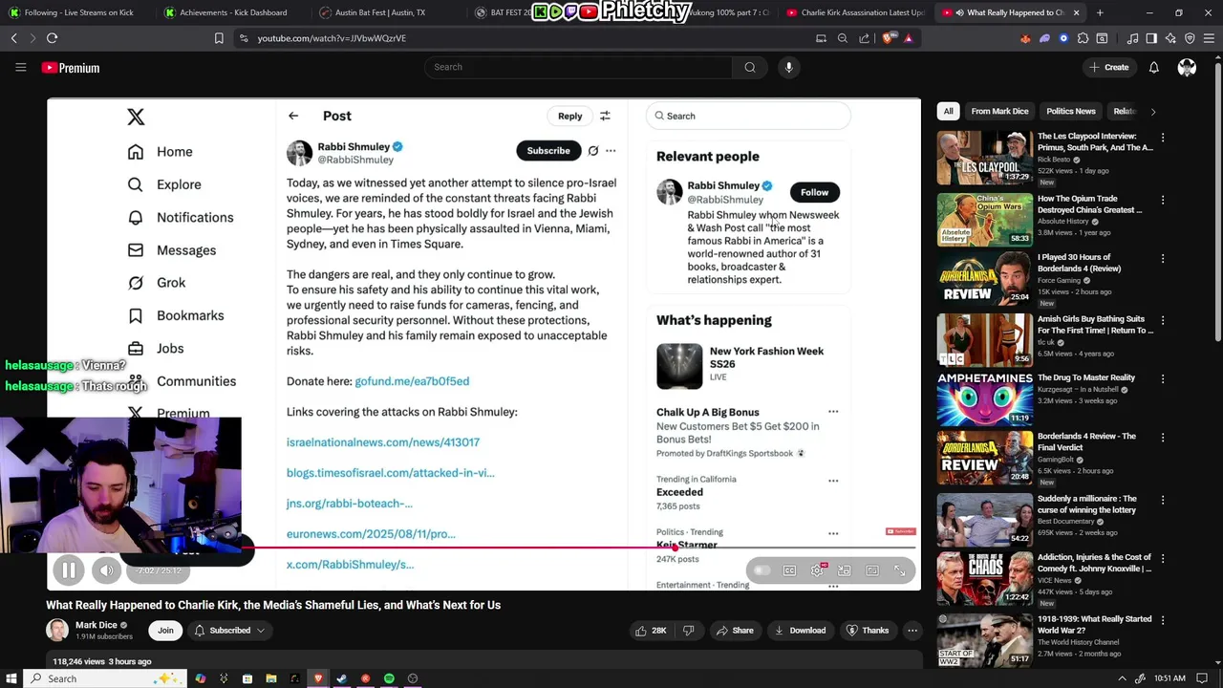The height and width of the screenshot is (688, 1223).
Task: Pause the video with the pause button
Action: point(69,570)
